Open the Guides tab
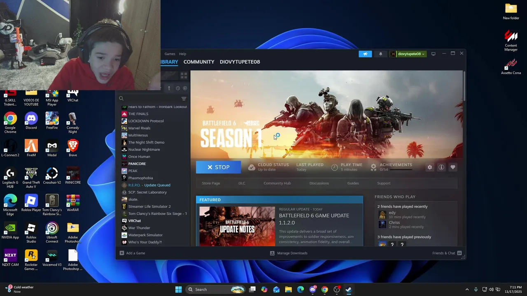This screenshot has width=527, height=296. (353, 183)
